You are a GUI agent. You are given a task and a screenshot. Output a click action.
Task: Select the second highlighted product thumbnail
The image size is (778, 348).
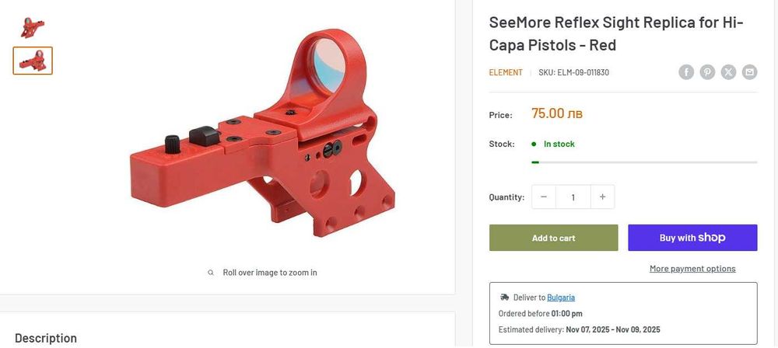(x=33, y=61)
